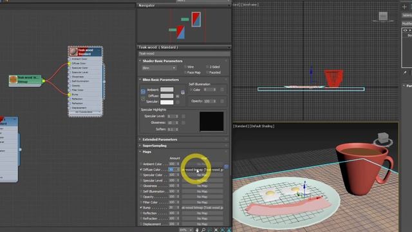The image size is (412, 232).
Task: Click the Displacement row No Map button
Action: coord(202,224)
